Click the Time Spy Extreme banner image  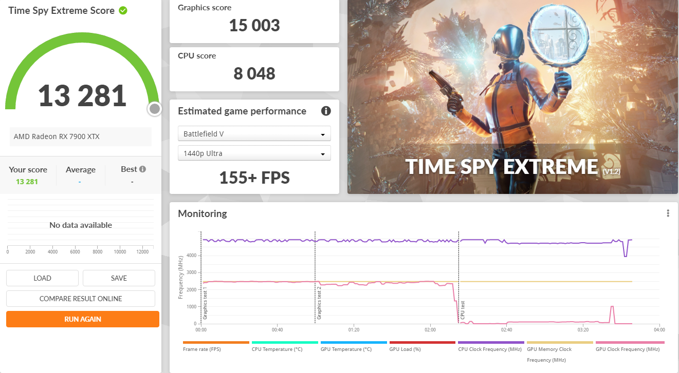tap(512, 97)
